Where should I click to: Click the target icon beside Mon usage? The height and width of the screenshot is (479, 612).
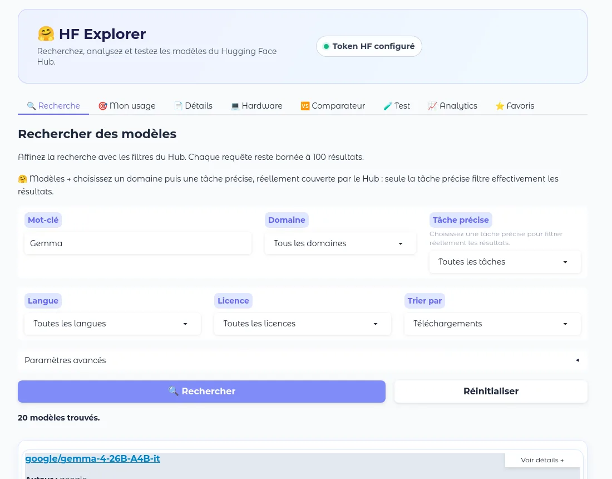pos(103,106)
